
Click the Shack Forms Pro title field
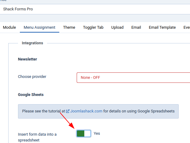(x=95, y=9)
